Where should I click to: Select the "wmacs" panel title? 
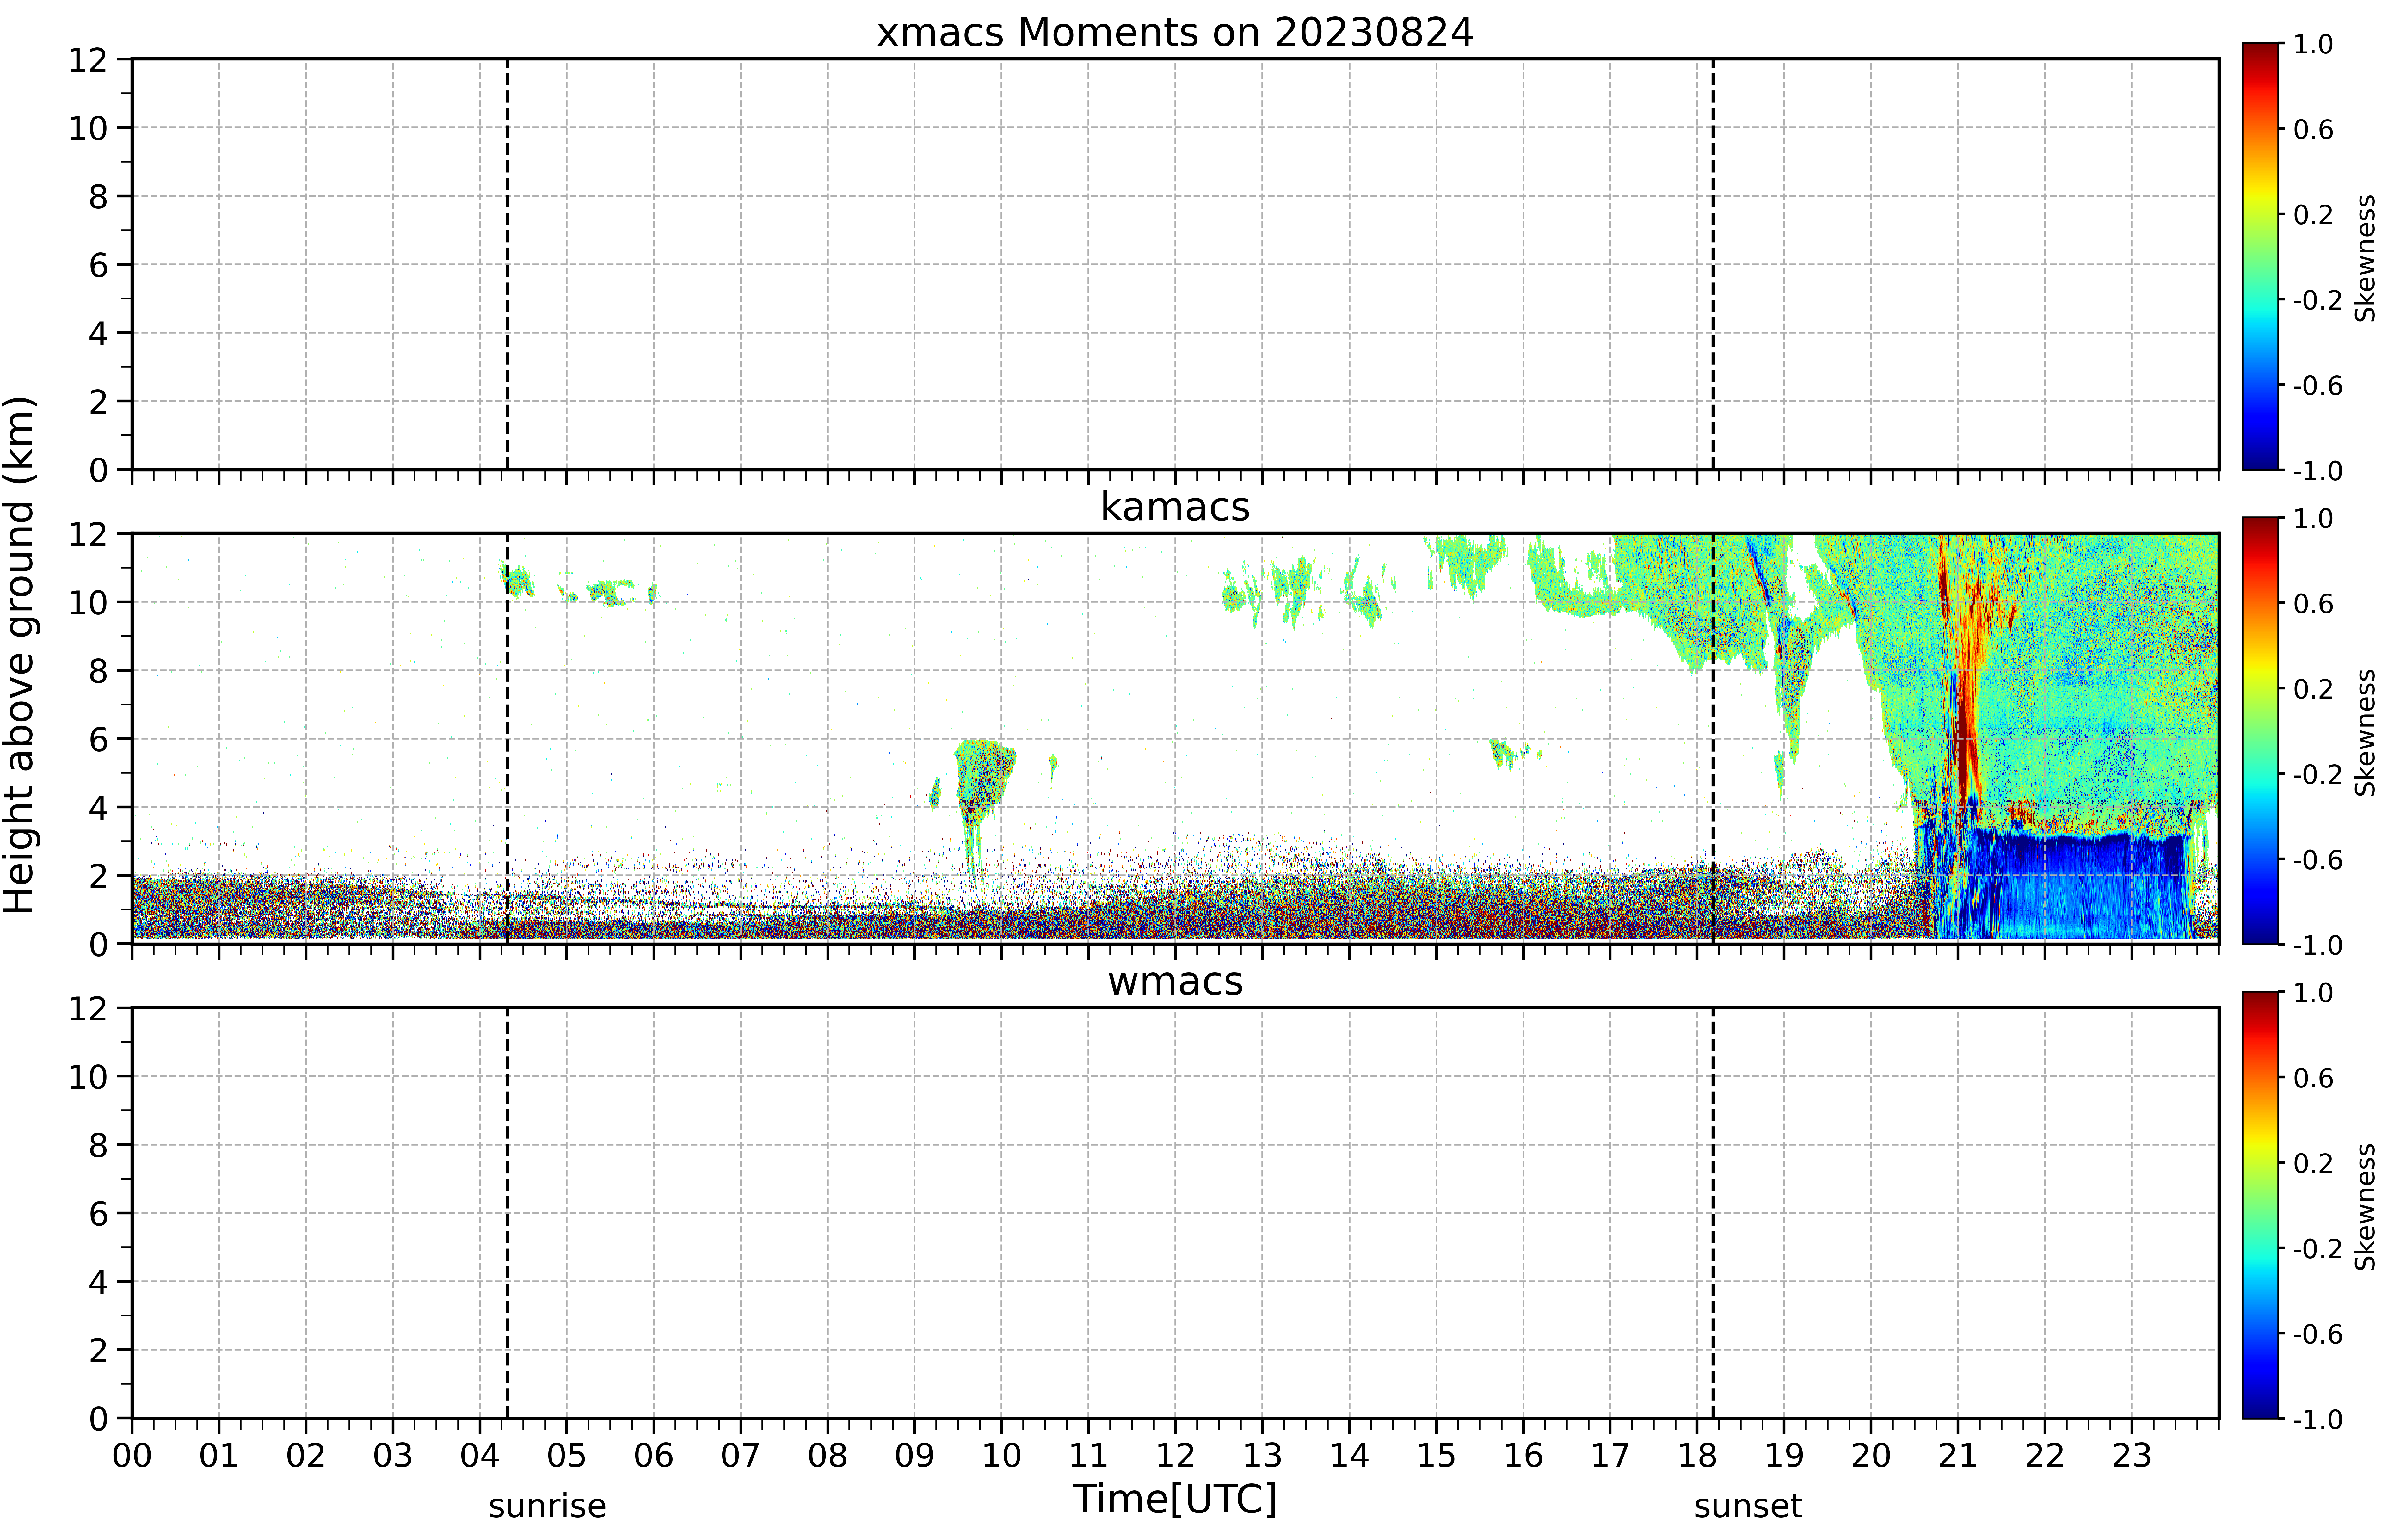[x=1175, y=982]
